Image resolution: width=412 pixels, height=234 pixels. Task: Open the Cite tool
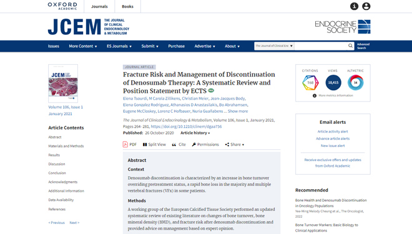[x=179, y=144]
